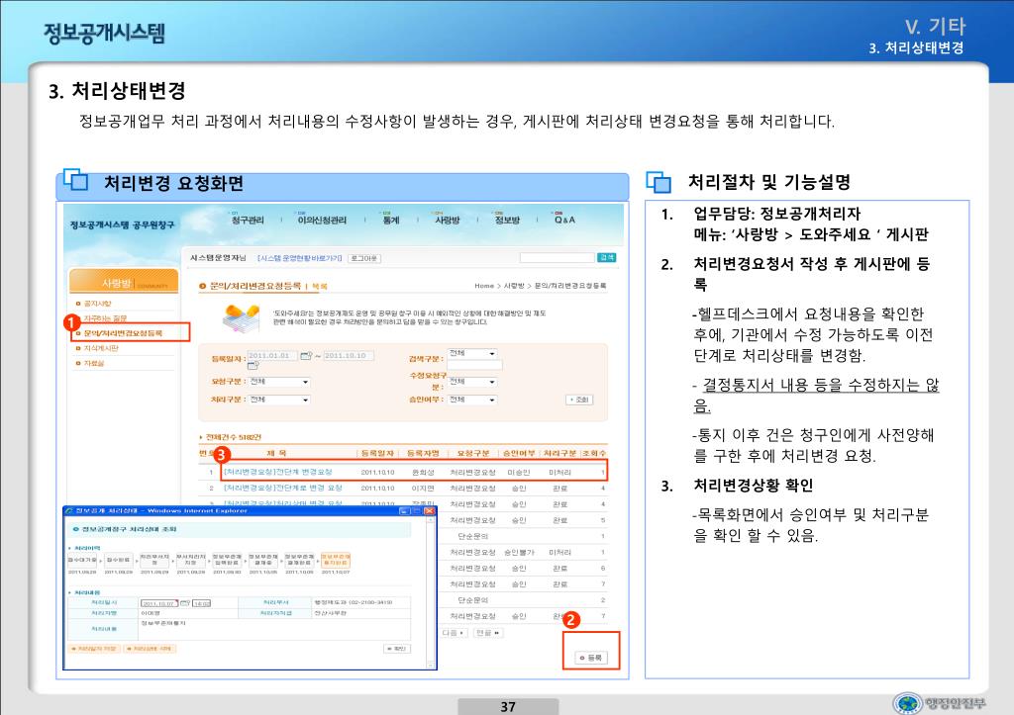Close the Internet Explorer popup window

pyautogui.click(x=429, y=510)
